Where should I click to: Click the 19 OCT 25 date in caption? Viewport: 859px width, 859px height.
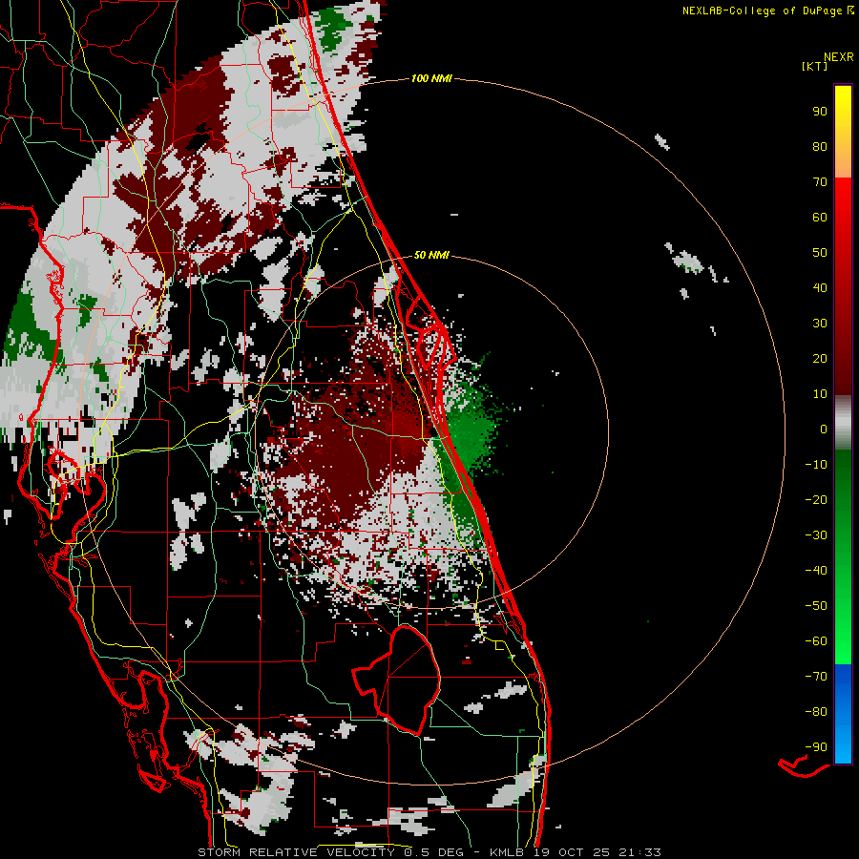572,852
